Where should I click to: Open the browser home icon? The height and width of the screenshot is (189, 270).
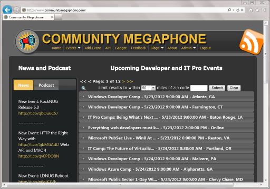(250, 10)
